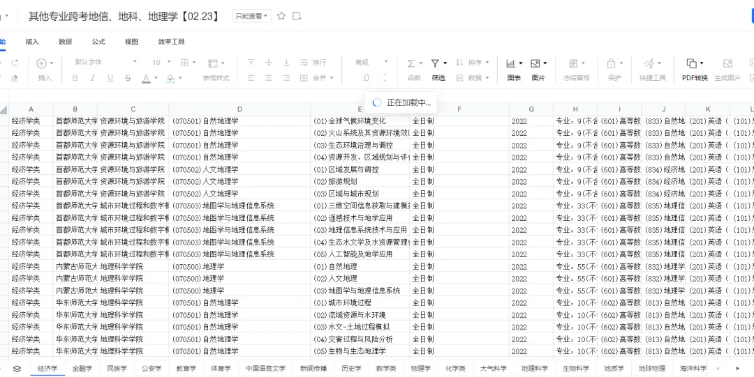The height and width of the screenshot is (377, 754).
Task: Click the 表格样式 label
Action: (x=216, y=78)
